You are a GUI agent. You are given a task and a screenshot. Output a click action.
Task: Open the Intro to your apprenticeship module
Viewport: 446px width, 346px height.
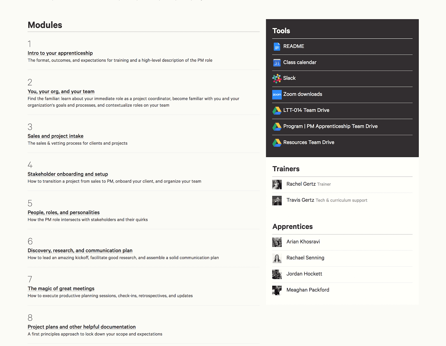[x=60, y=53]
